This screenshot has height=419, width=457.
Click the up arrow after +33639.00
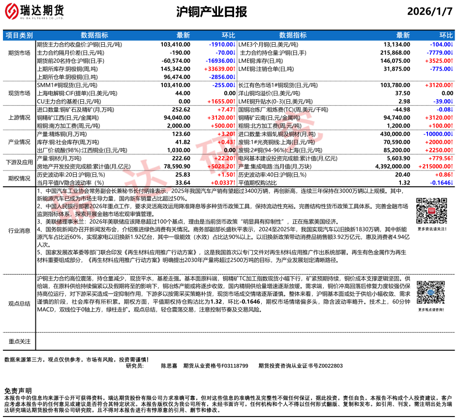(x=234, y=69)
